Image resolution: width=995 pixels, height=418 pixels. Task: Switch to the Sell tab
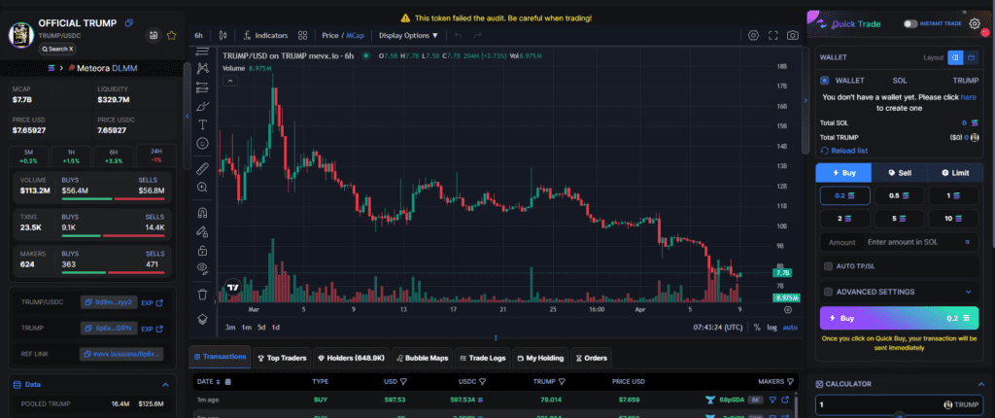pyautogui.click(x=900, y=173)
